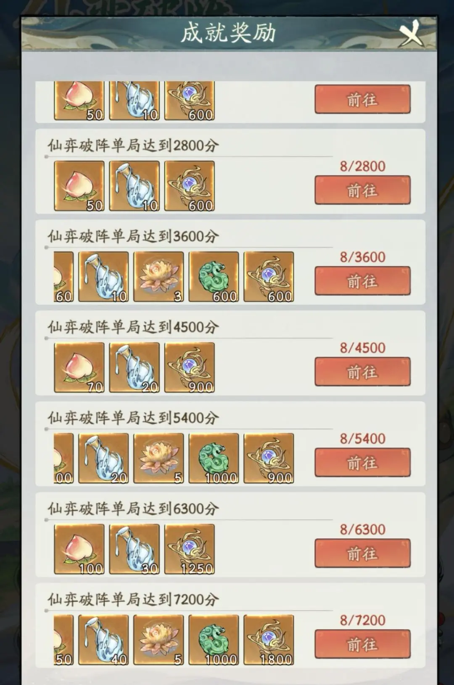
Task: Select the lotus flower reward in the 5400分 row
Action: (x=158, y=458)
